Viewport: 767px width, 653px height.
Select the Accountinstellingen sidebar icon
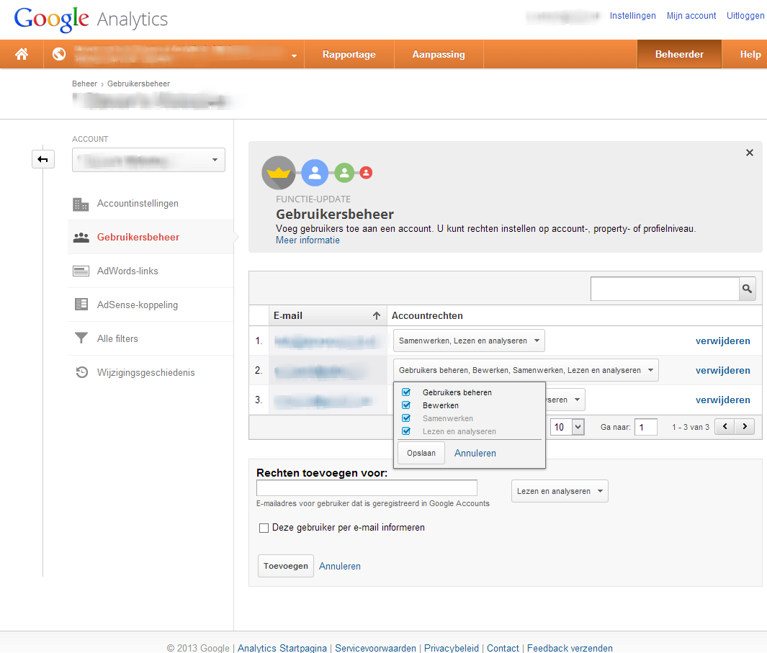(81, 204)
